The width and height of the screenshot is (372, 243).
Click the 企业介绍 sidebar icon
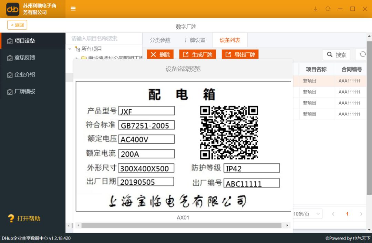click(10, 75)
